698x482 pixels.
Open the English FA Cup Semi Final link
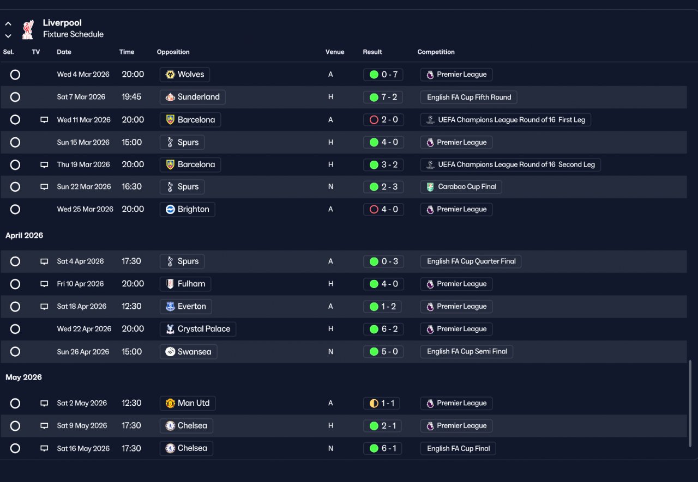(x=467, y=351)
